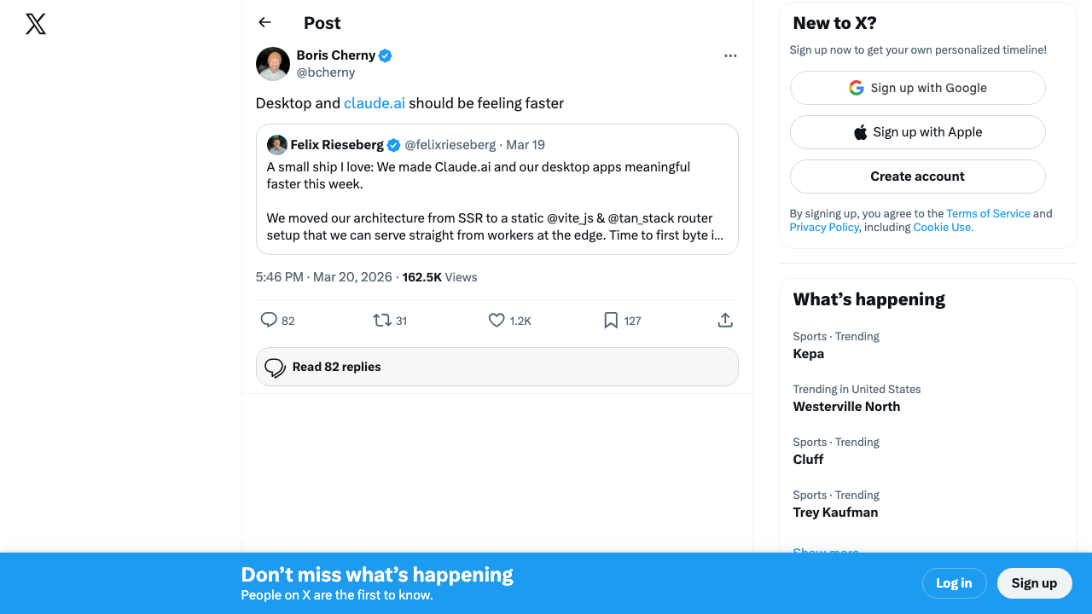The height and width of the screenshot is (614, 1092).
Task: Click the X logo icon
Action: coord(36,24)
